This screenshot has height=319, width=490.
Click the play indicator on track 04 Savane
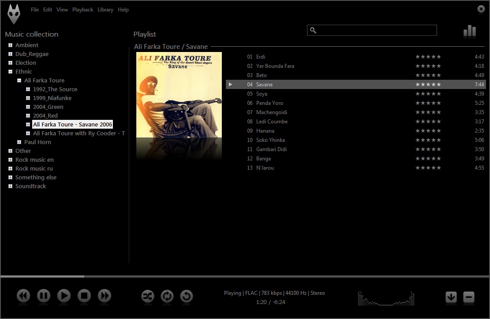pos(231,84)
